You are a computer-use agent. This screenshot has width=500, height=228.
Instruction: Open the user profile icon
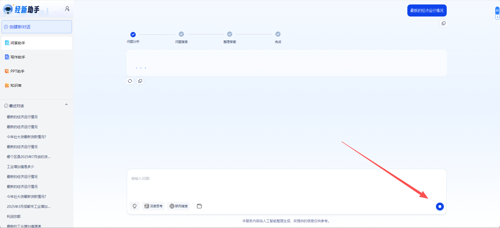67,9
